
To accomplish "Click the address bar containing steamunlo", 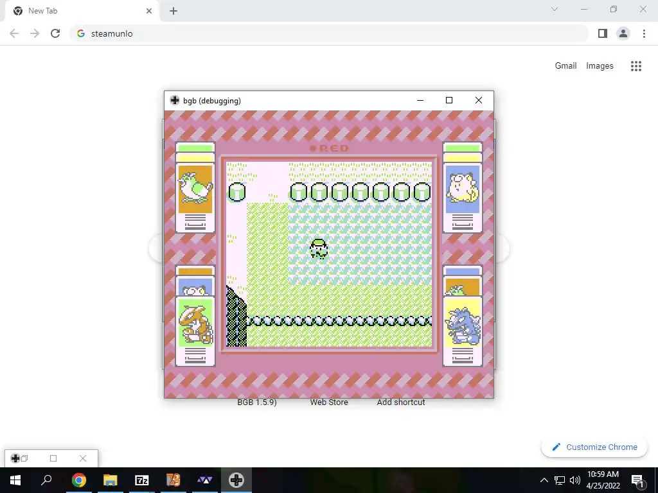I will [x=329, y=33].
